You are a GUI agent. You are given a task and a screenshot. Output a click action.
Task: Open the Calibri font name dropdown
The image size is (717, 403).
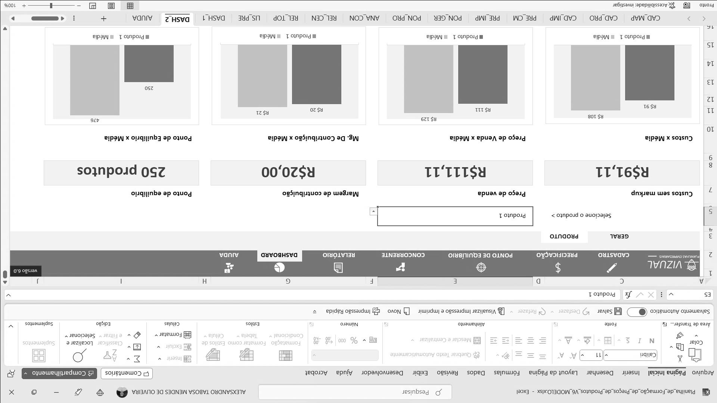(x=607, y=355)
